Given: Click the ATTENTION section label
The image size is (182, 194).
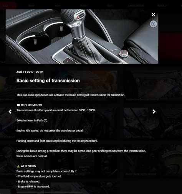Looking at the screenshot, I should pyautogui.click(x=28, y=166).
